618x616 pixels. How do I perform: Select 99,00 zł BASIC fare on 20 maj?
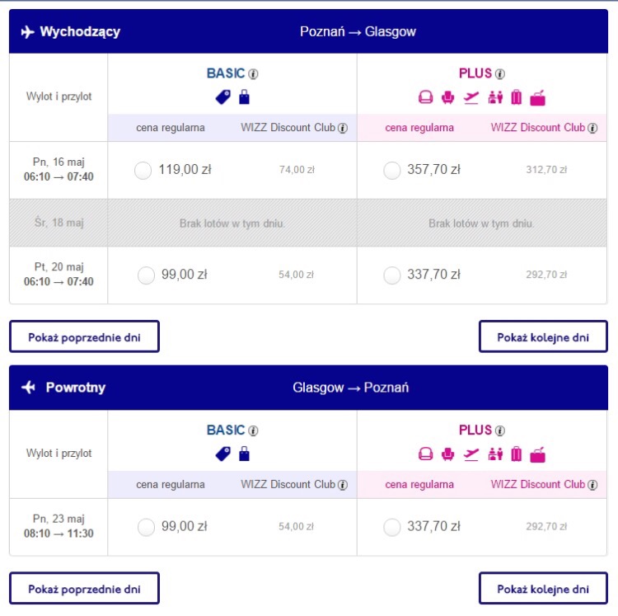(x=146, y=275)
